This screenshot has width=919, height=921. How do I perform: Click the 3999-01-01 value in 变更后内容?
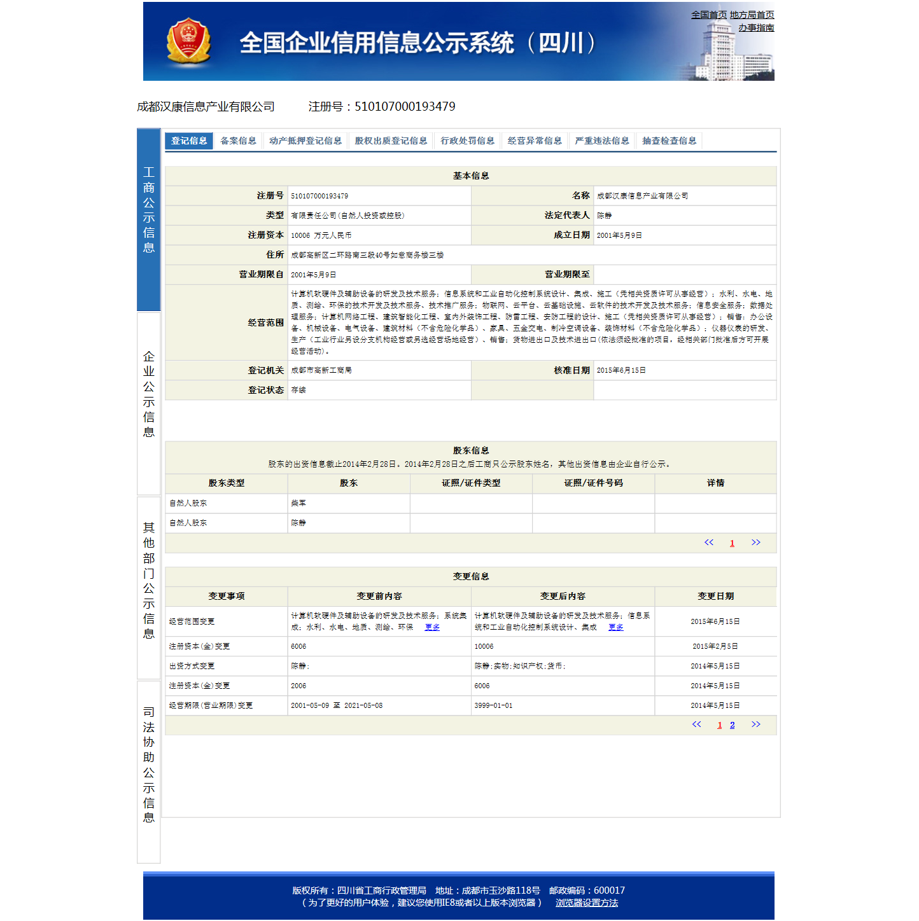(493, 705)
